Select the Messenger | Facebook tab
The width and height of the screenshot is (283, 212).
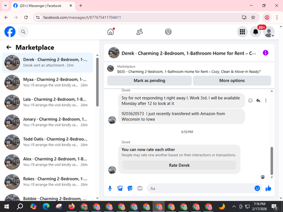tap(43, 6)
